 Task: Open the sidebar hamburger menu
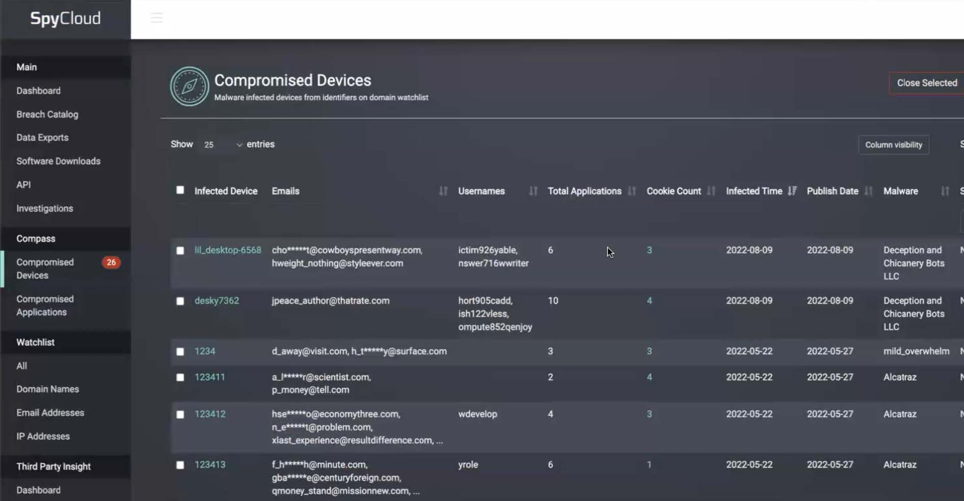156,17
